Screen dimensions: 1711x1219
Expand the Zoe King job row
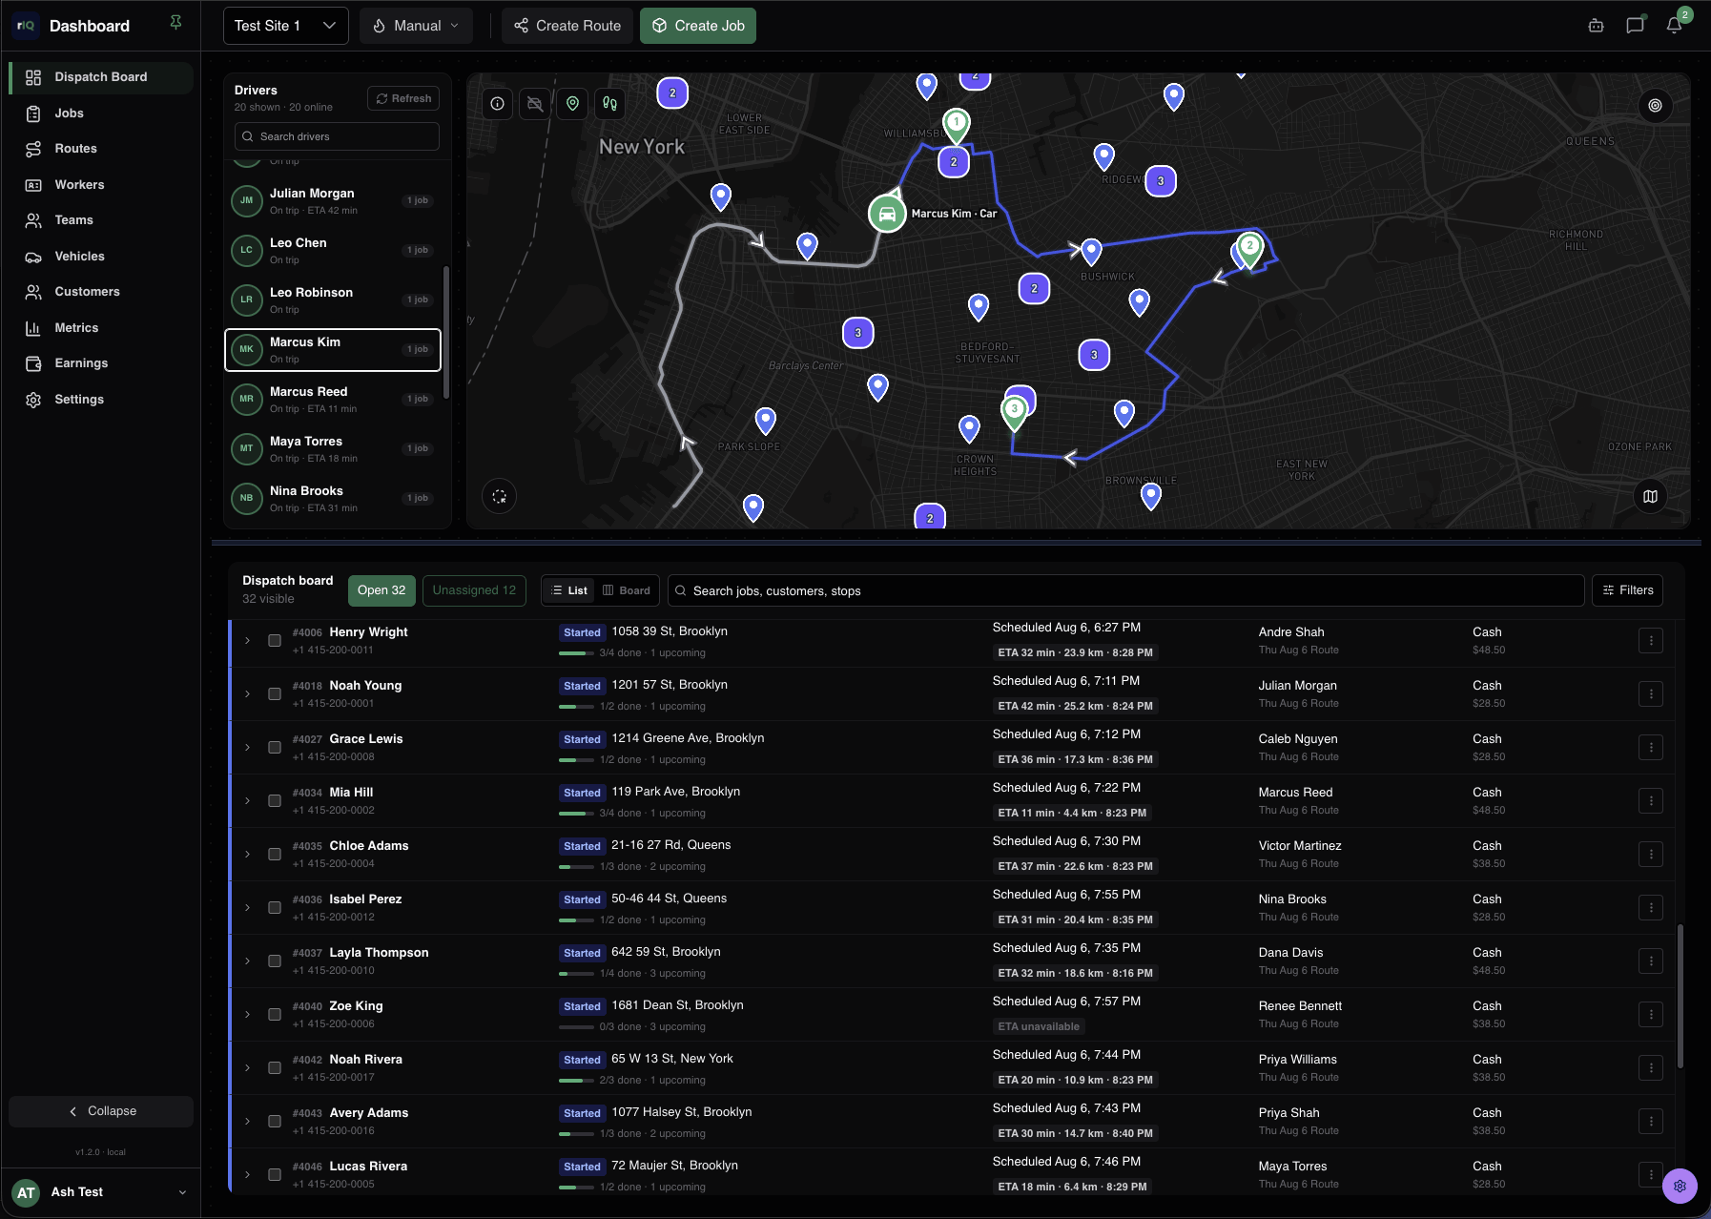pyautogui.click(x=247, y=1015)
